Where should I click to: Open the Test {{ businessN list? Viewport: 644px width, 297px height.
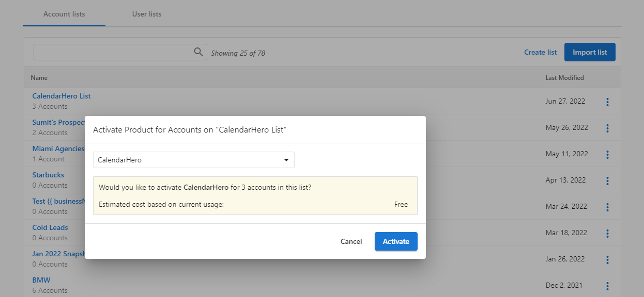(x=58, y=201)
